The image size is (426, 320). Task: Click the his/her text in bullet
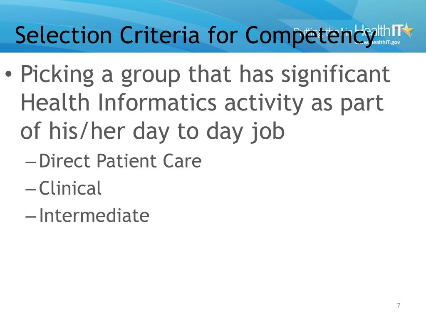tap(87, 131)
